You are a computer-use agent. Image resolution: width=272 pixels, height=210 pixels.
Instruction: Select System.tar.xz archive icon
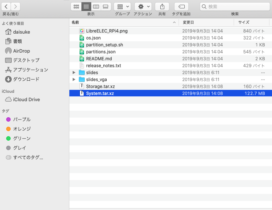click(x=82, y=93)
